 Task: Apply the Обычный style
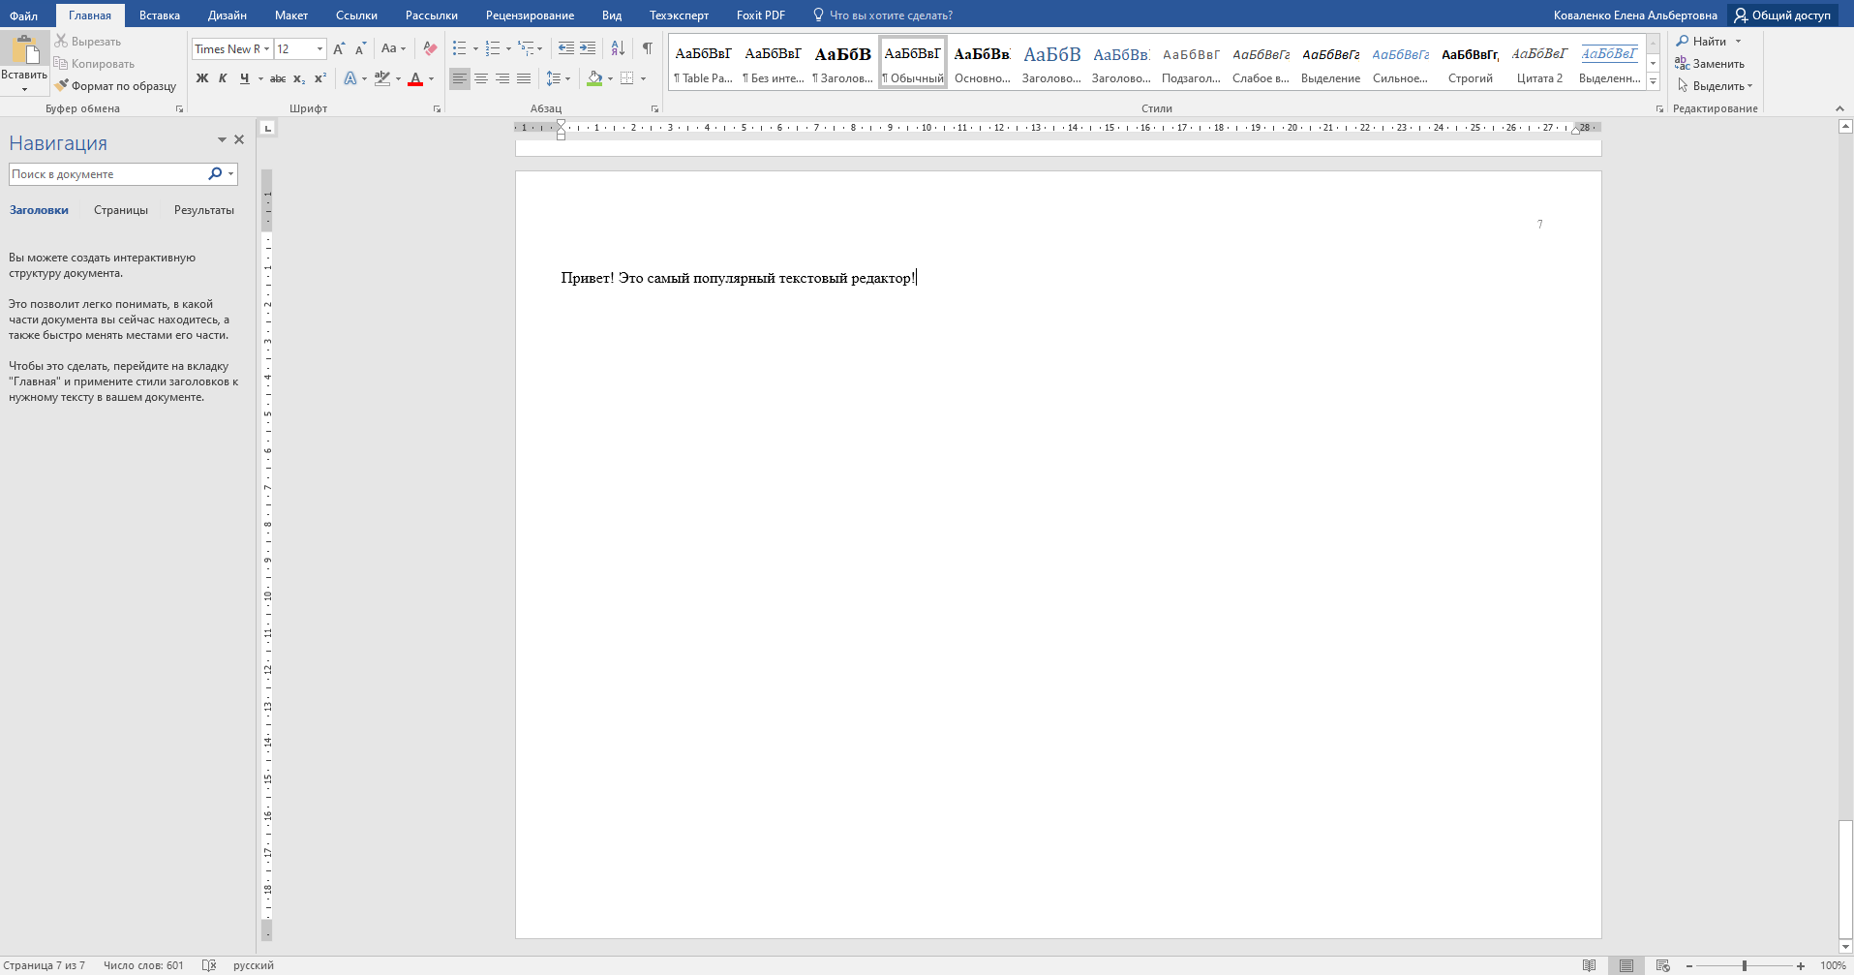pos(913,63)
